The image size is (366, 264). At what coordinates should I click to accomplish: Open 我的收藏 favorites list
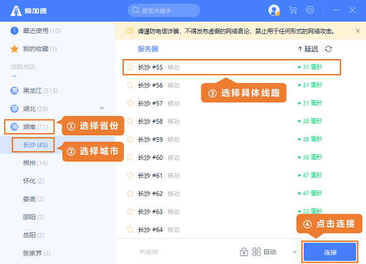(39, 49)
